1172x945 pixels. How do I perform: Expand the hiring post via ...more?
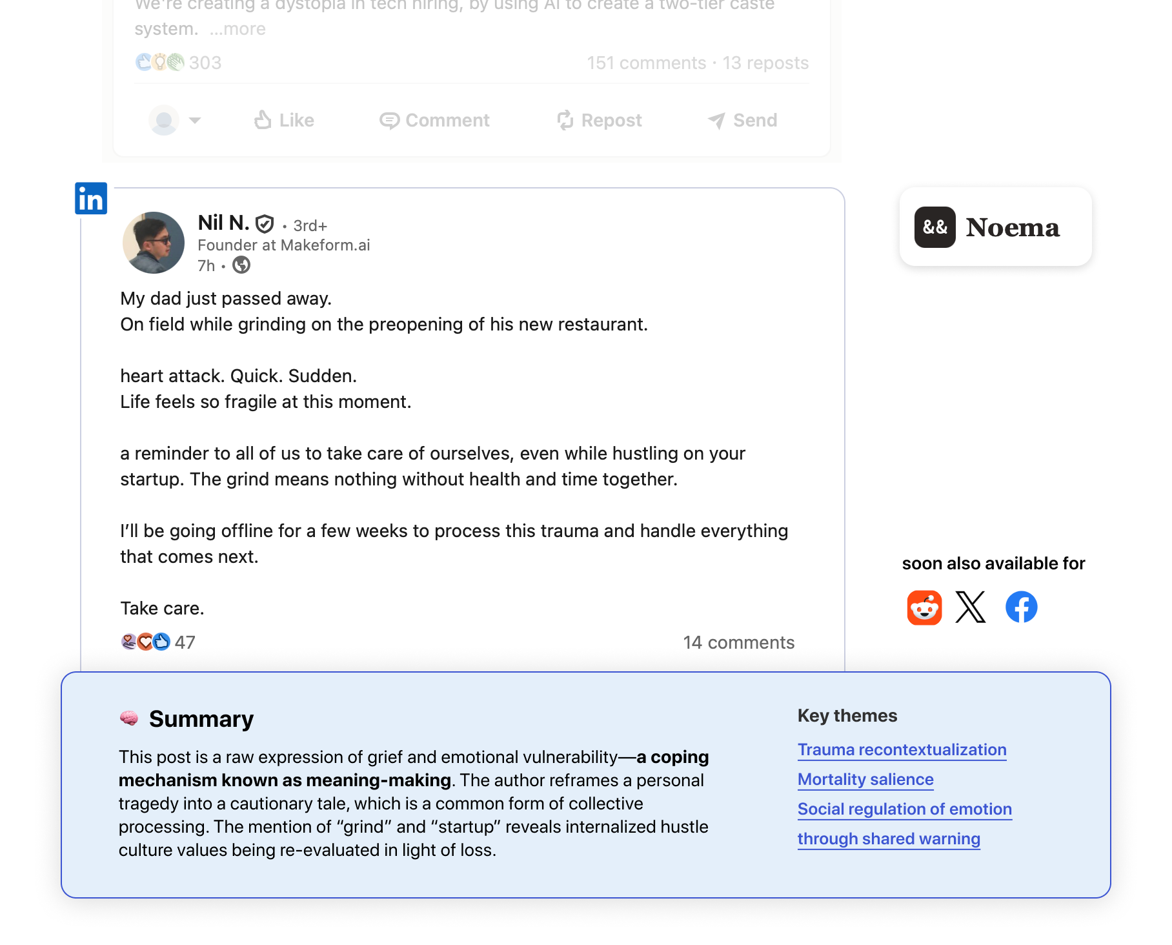click(239, 28)
